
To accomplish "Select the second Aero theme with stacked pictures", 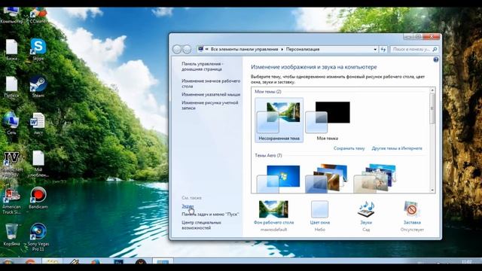I will pyautogui.click(x=326, y=178).
